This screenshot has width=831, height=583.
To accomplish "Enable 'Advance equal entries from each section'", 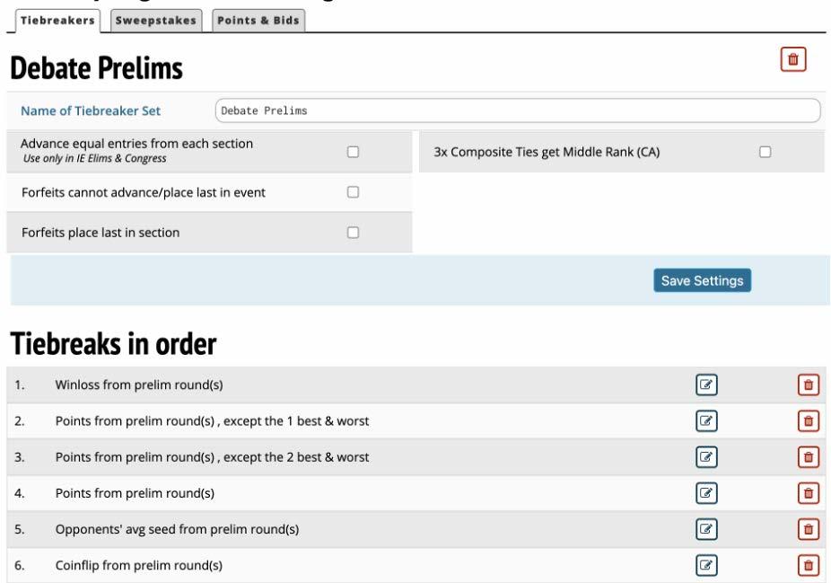I will 353,152.
